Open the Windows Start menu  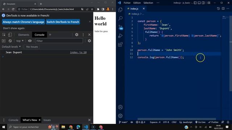4,127
